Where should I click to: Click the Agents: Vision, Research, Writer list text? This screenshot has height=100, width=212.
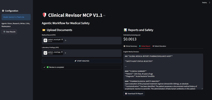pyautogui.click(x=16, y=25)
